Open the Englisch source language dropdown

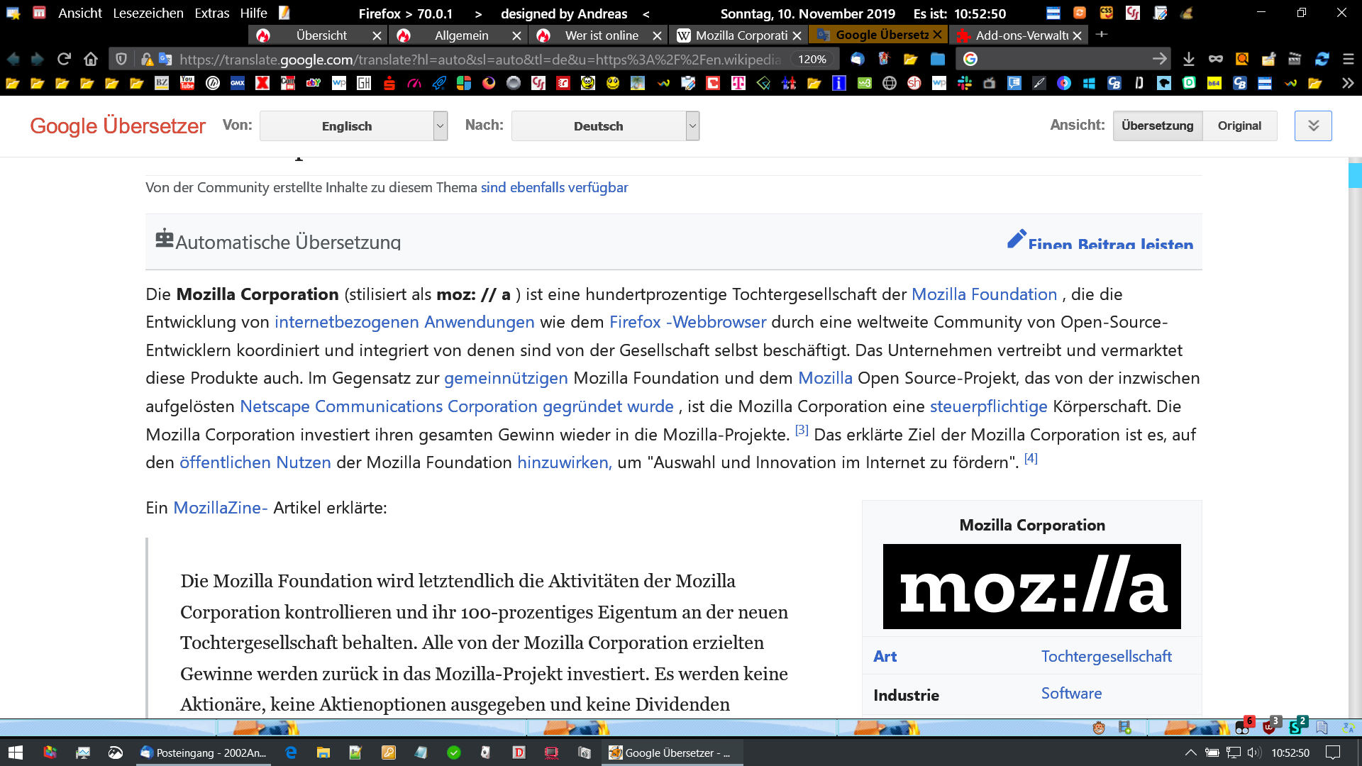[x=353, y=126]
